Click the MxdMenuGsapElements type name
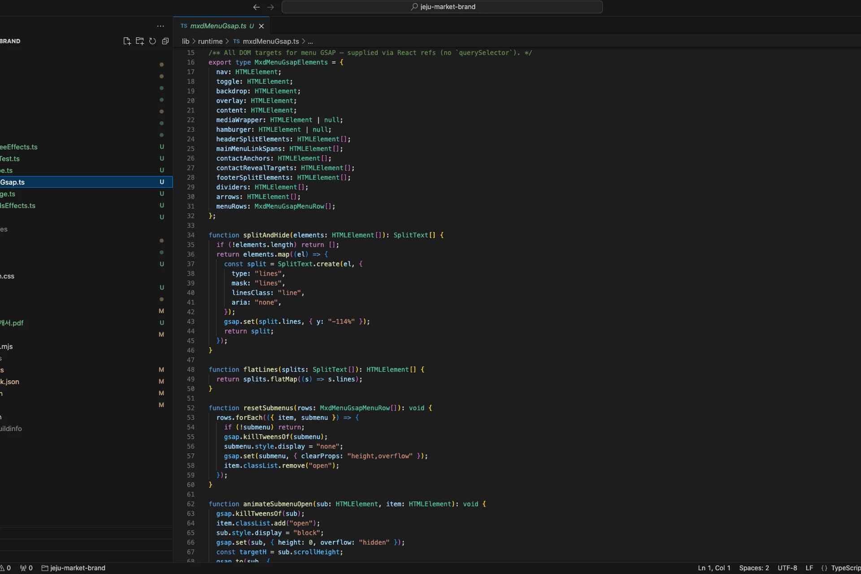 point(291,62)
